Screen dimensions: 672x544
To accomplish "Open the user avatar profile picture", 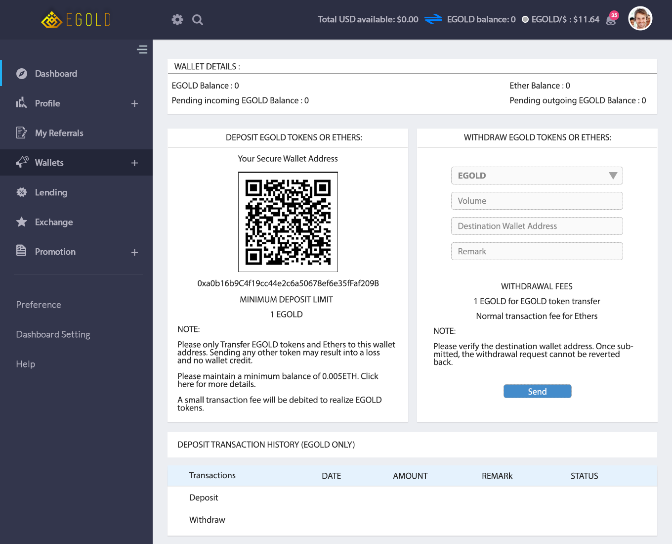I will [x=640, y=19].
